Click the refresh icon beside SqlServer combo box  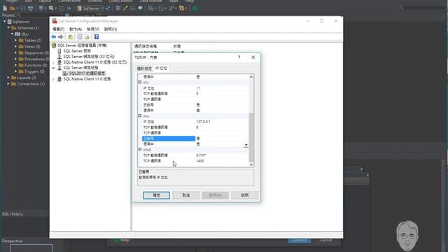(x=108, y=8)
